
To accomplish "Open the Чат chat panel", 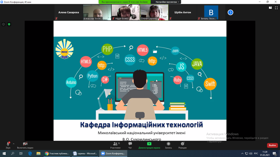I will click(130, 145).
